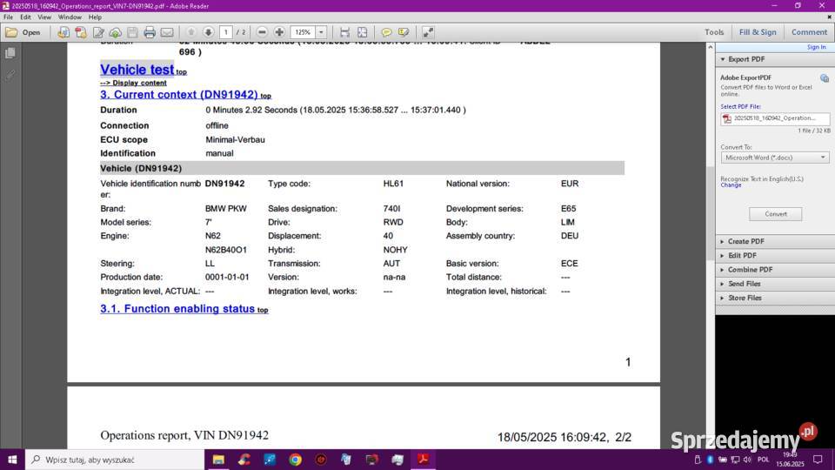Viewport: 835px width, 470px height.
Task: Click the Display content link
Action: pos(133,83)
